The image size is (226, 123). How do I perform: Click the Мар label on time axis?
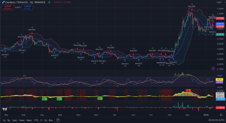coord(23,115)
